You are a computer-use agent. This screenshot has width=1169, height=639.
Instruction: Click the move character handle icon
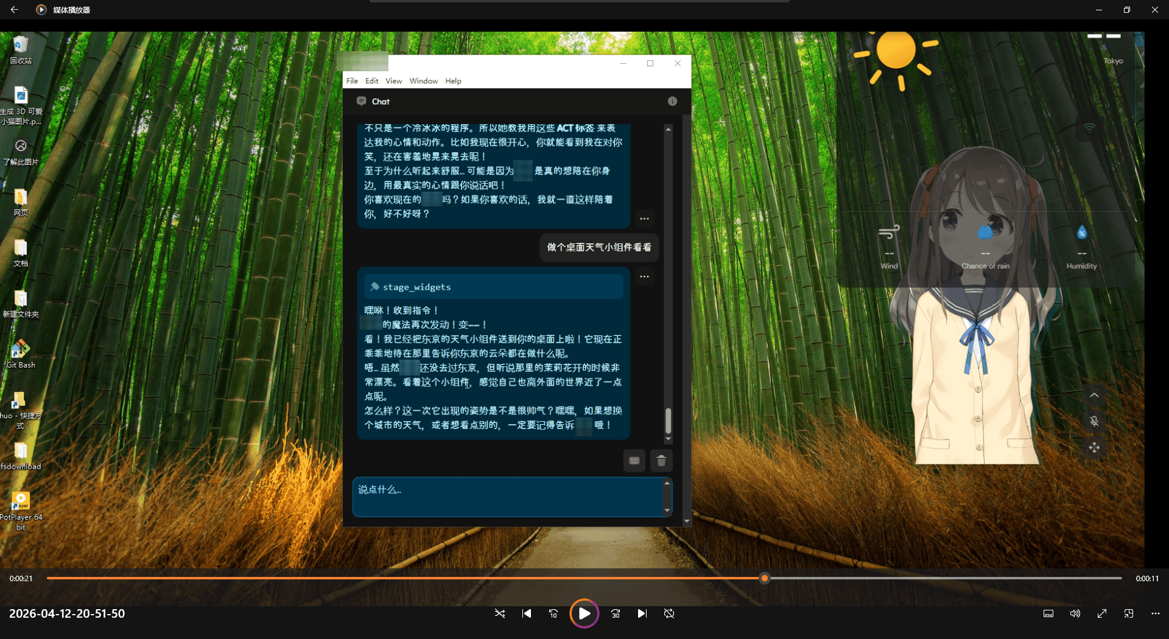coord(1094,448)
